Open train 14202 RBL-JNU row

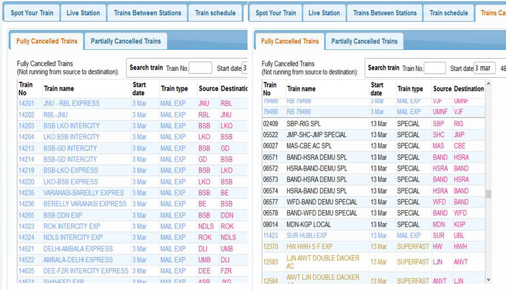click(x=132, y=115)
